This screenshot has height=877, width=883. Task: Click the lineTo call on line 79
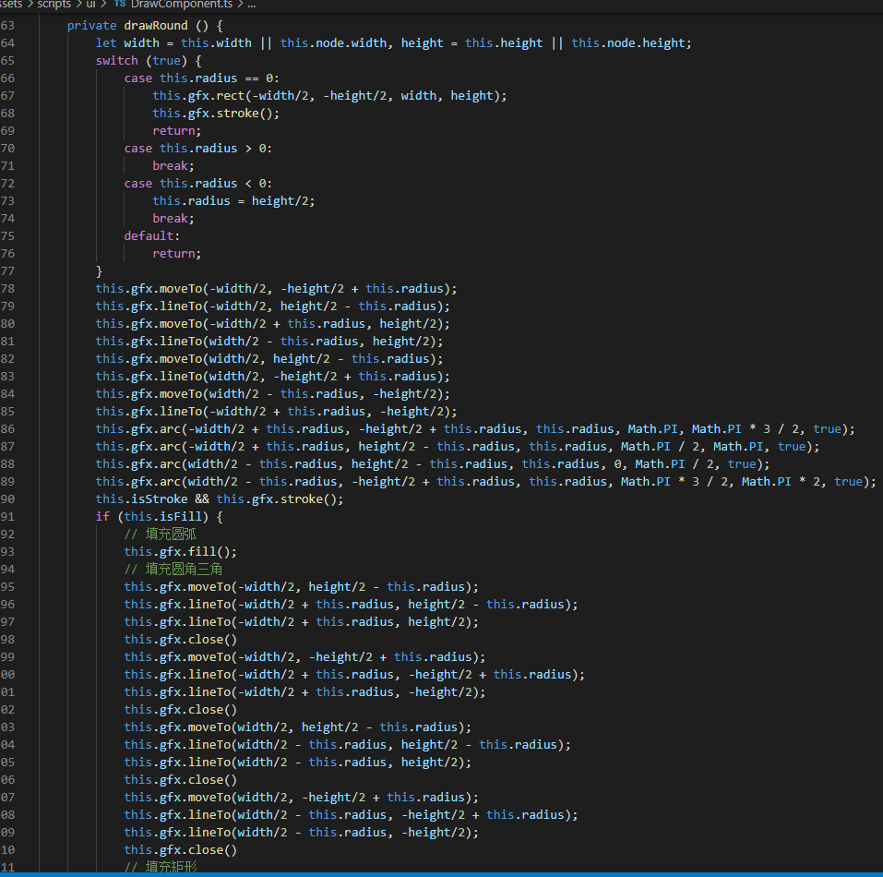pyautogui.click(x=272, y=306)
